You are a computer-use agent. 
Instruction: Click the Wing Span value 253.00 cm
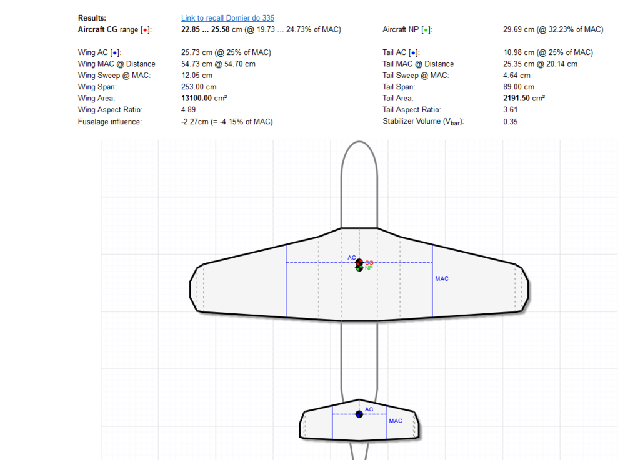198,87
